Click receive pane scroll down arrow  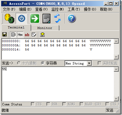click(116, 57)
